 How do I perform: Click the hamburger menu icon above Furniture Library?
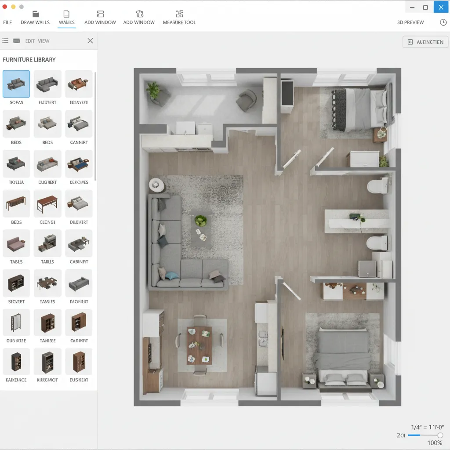tap(5, 40)
